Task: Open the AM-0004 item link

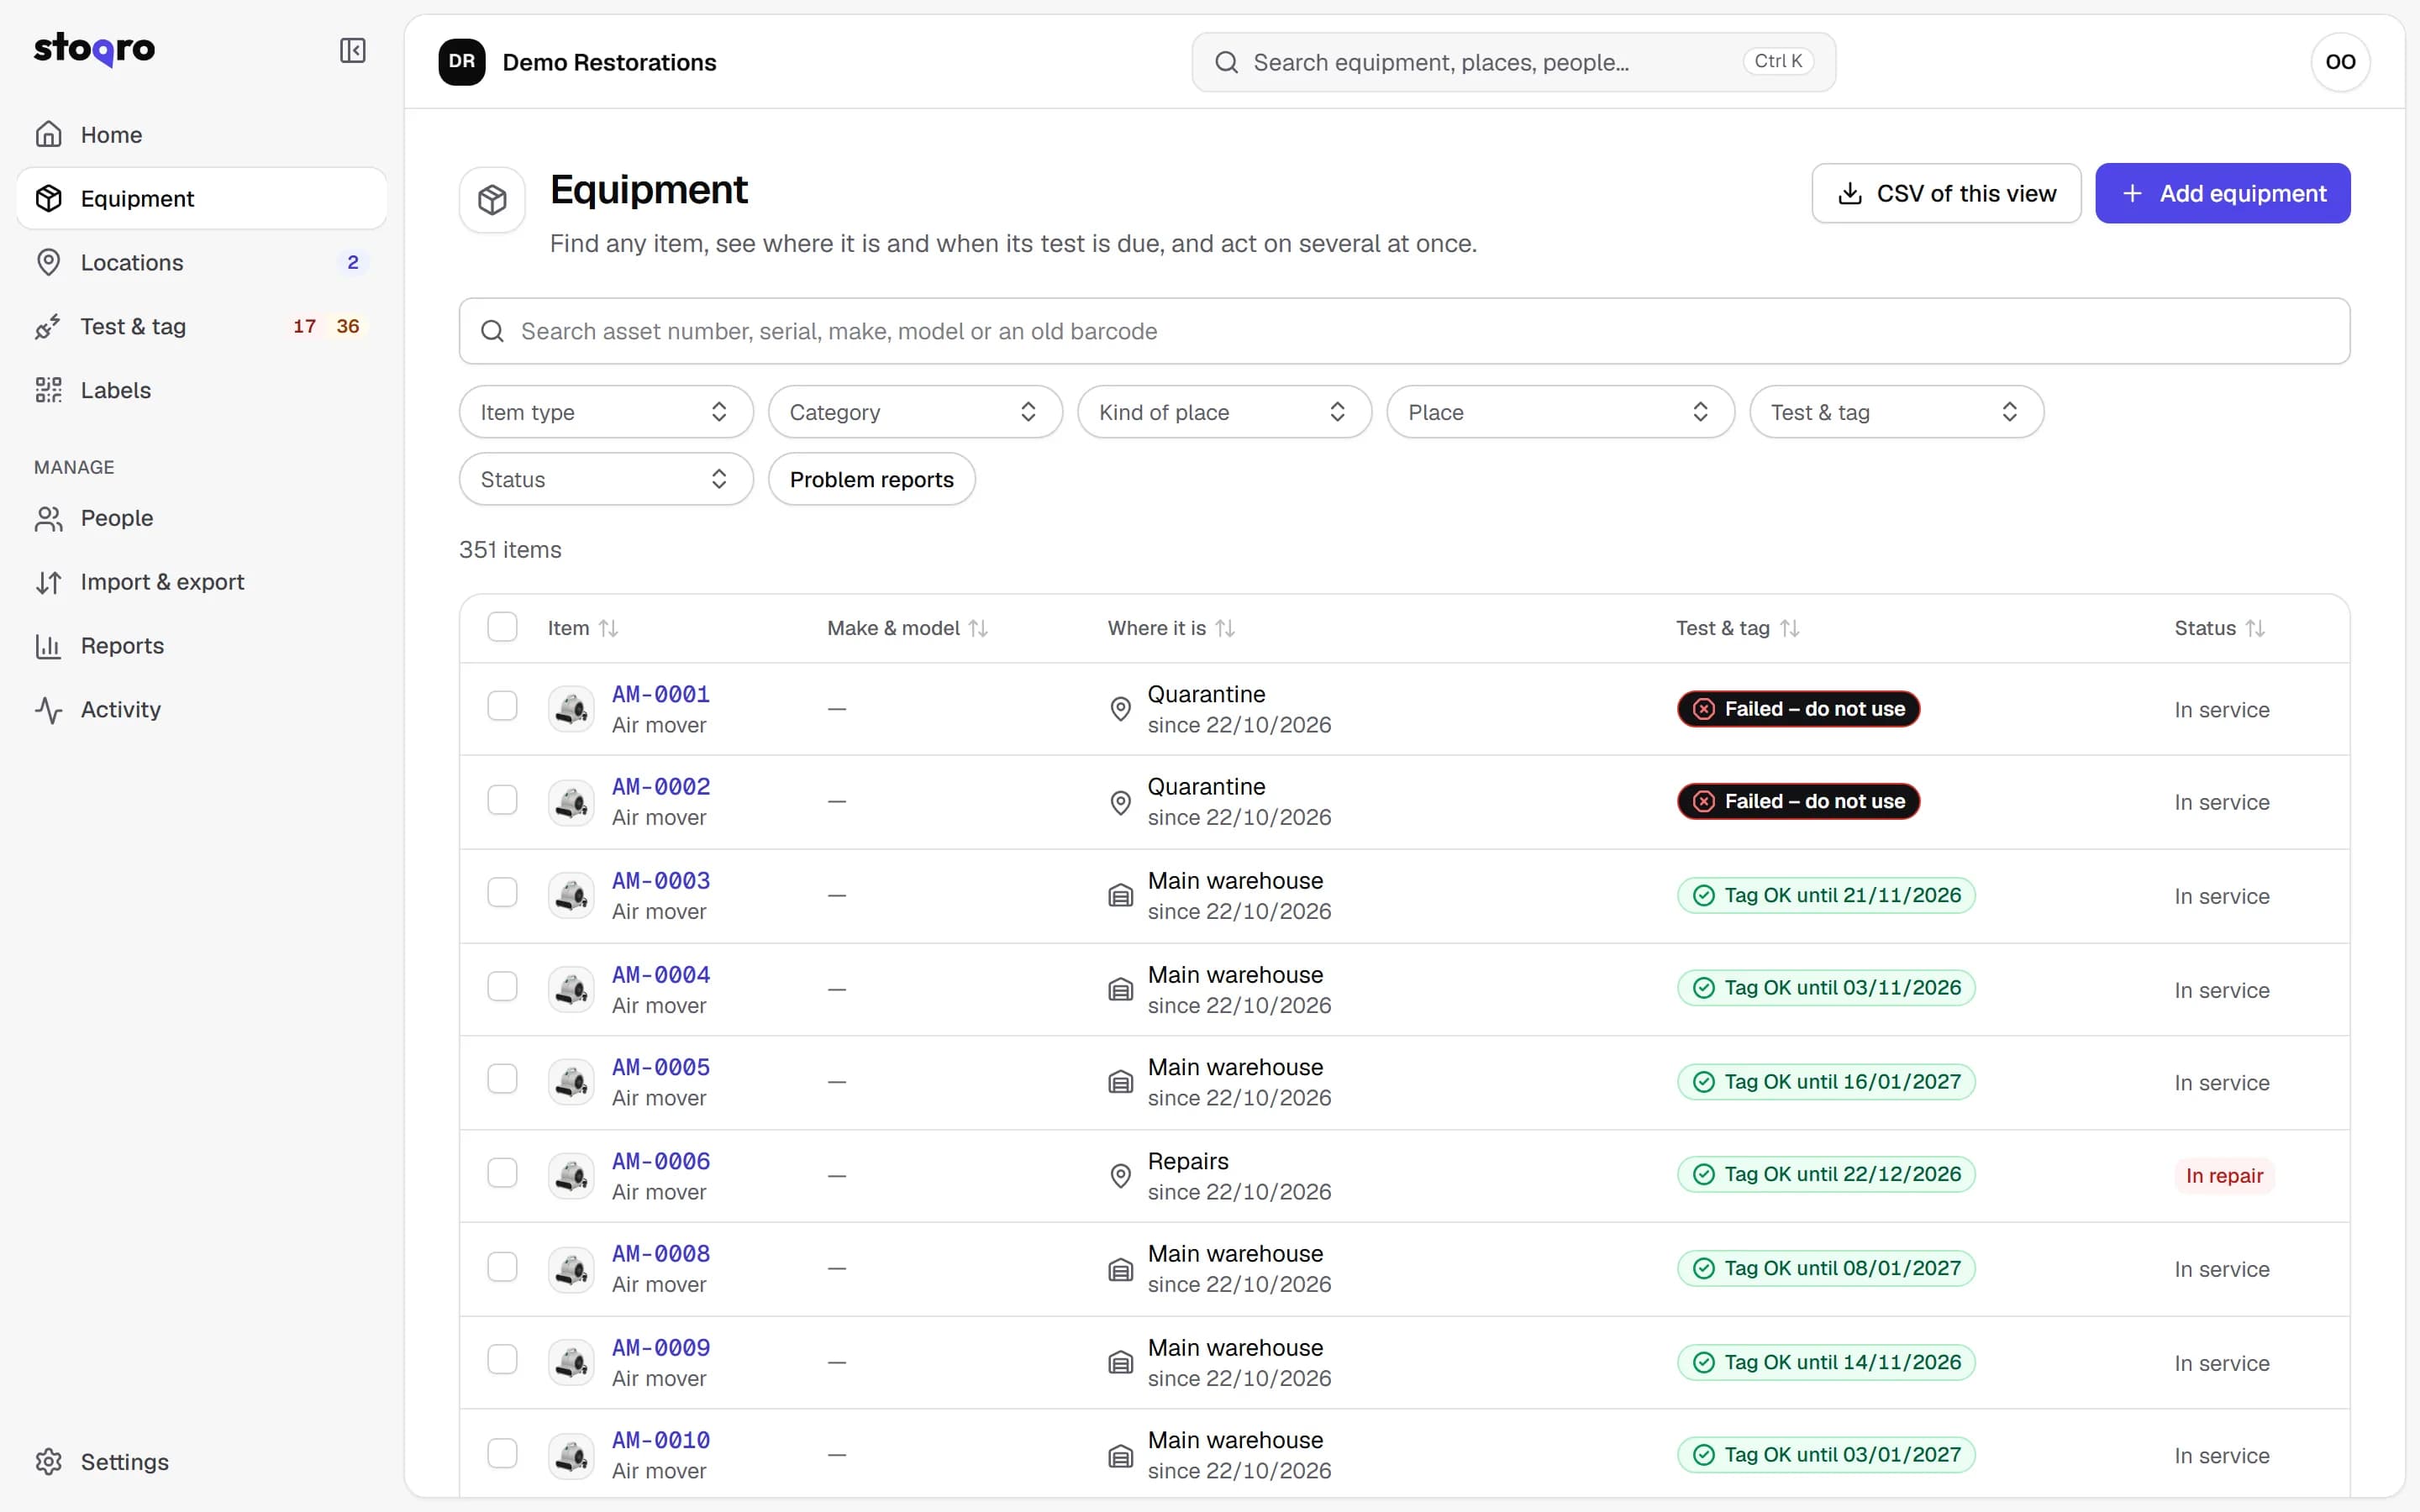Action: 661,974
